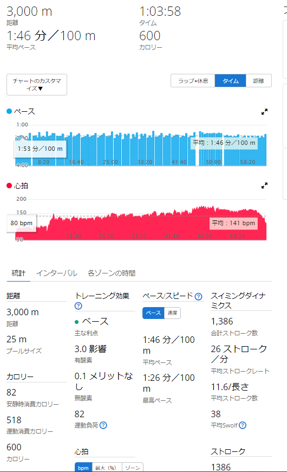Open help icon beside ペース/スピード
Image resolution: width=287 pixels, height=472 pixels.
coord(198,297)
